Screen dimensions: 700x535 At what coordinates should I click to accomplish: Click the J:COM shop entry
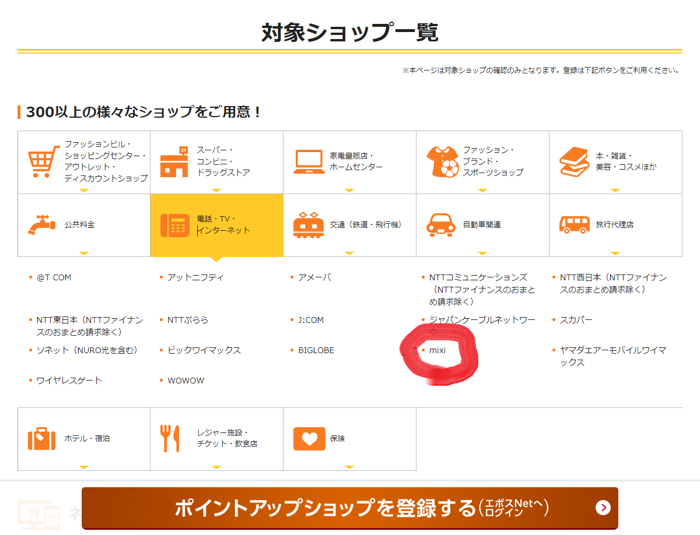coord(311,320)
